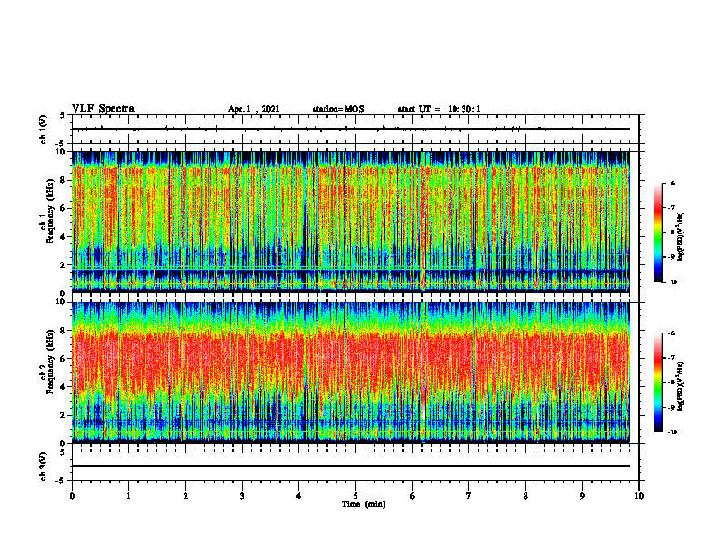The height and width of the screenshot is (556, 720).
Task: Click time axis tick label '7'
Action: [x=469, y=496]
